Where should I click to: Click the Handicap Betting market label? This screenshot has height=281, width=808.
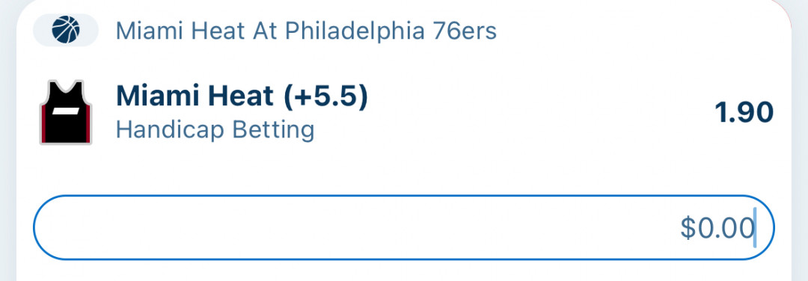(x=215, y=130)
